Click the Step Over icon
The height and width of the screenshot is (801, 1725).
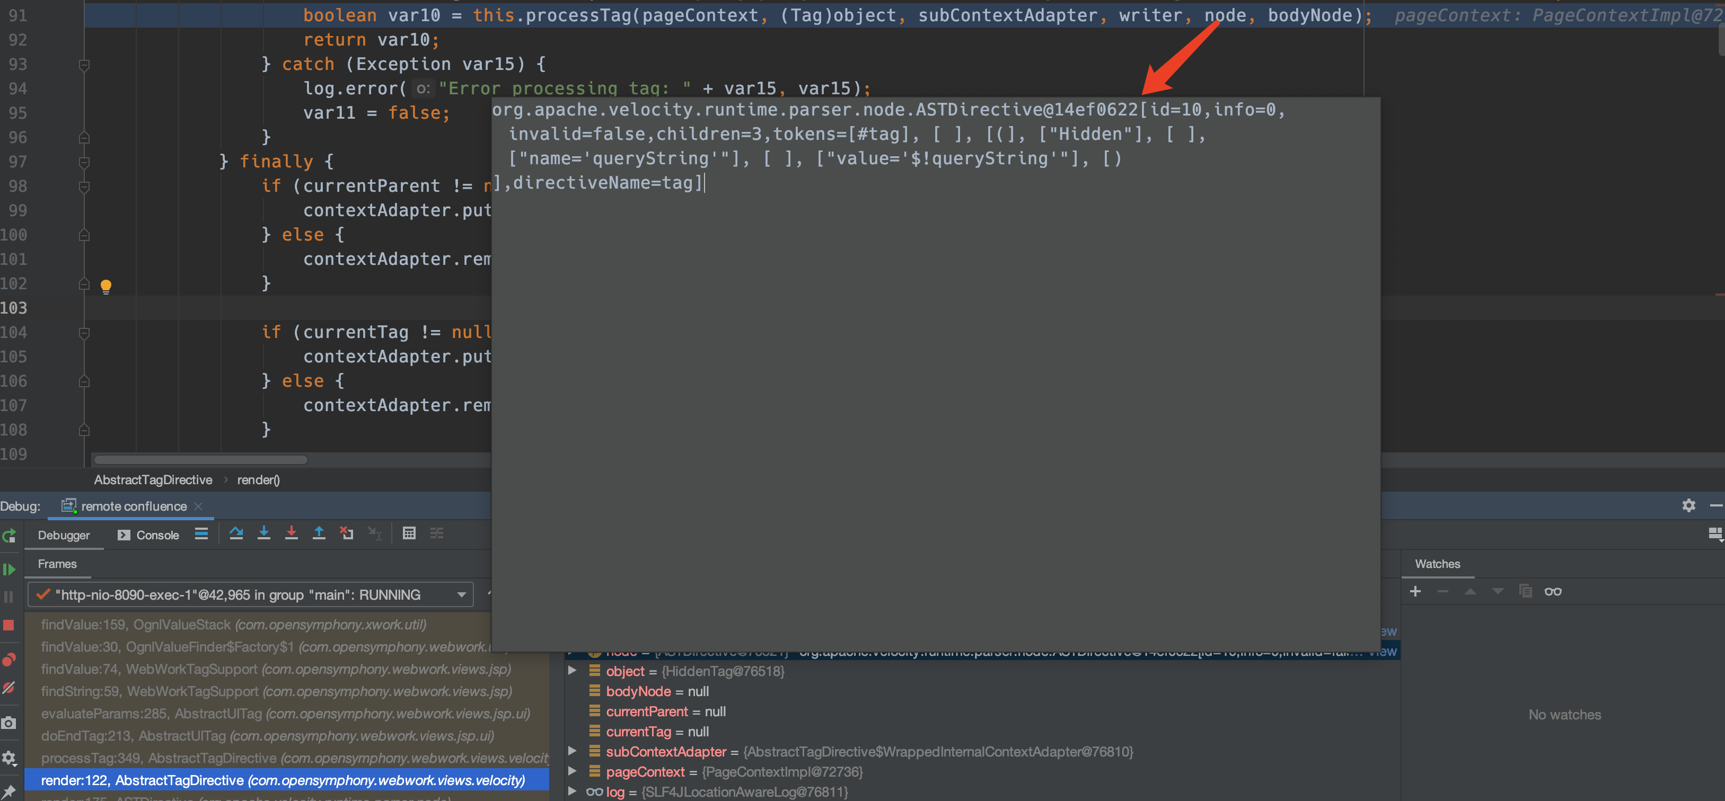click(x=236, y=533)
